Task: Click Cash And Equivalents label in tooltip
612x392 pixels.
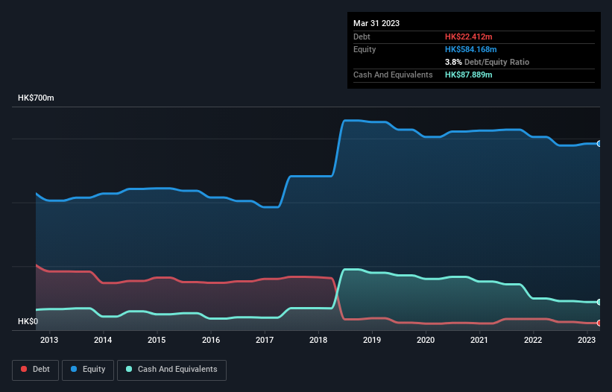Action: [393, 75]
